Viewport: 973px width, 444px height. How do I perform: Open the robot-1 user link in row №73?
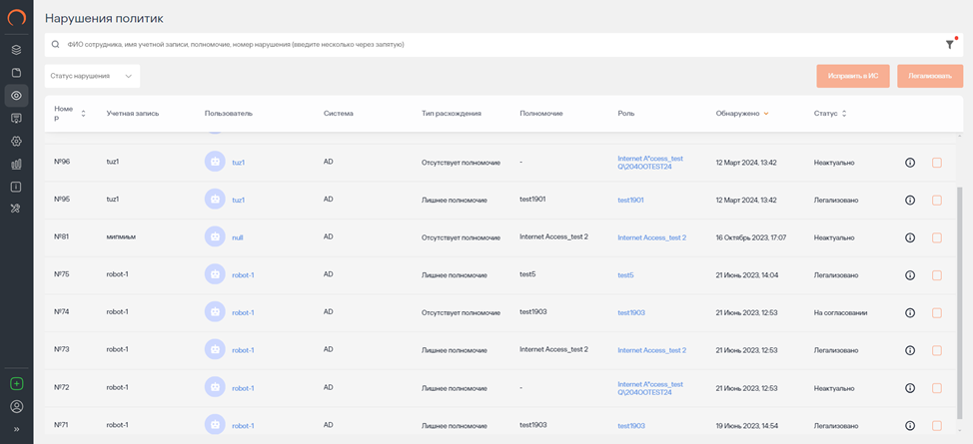pos(243,350)
